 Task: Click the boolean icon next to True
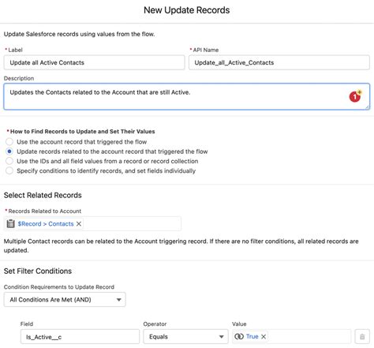click(239, 336)
